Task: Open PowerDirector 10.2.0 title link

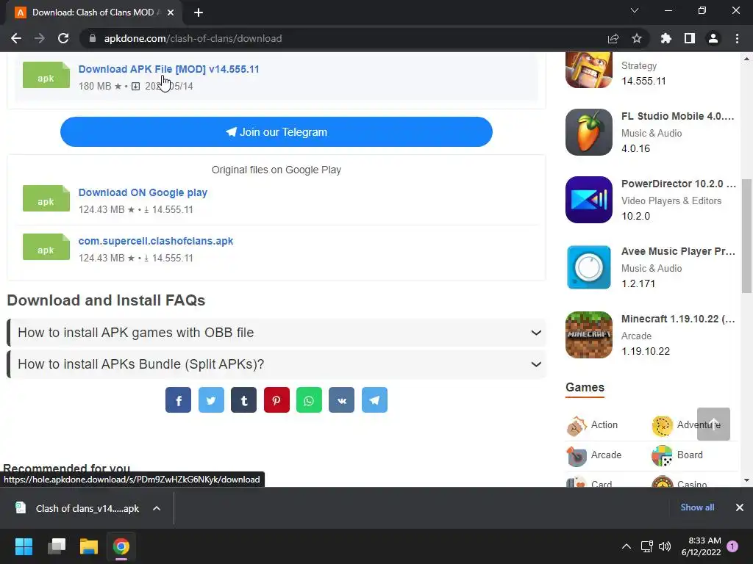Action: (679, 184)
